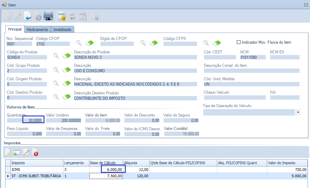
Task: Select the ICMS row in tax grid
Action: 34,170
